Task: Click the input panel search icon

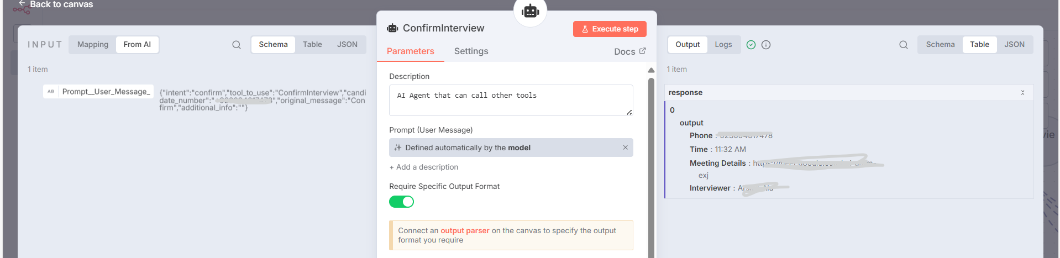Action: click(237, 45)
